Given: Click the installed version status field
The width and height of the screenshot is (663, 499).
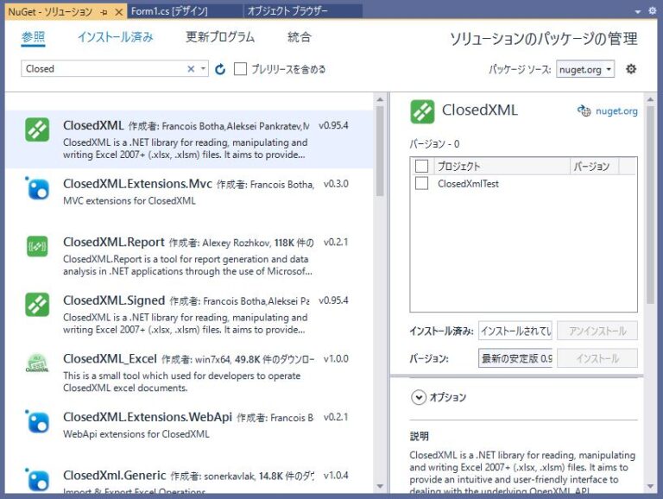Looking at the screenshot, I should tap(515, 331).
